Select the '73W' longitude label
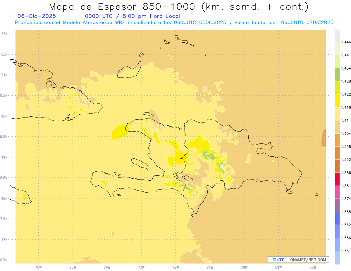Image resolution: width=351 pixels, height=271 pixels. click(x=141, y=267)
